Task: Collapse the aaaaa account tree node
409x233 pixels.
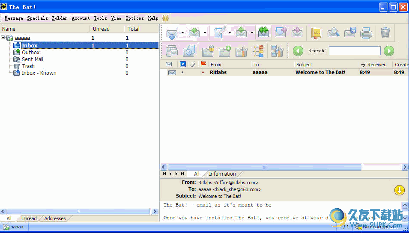Action: (x=3, y=38)
